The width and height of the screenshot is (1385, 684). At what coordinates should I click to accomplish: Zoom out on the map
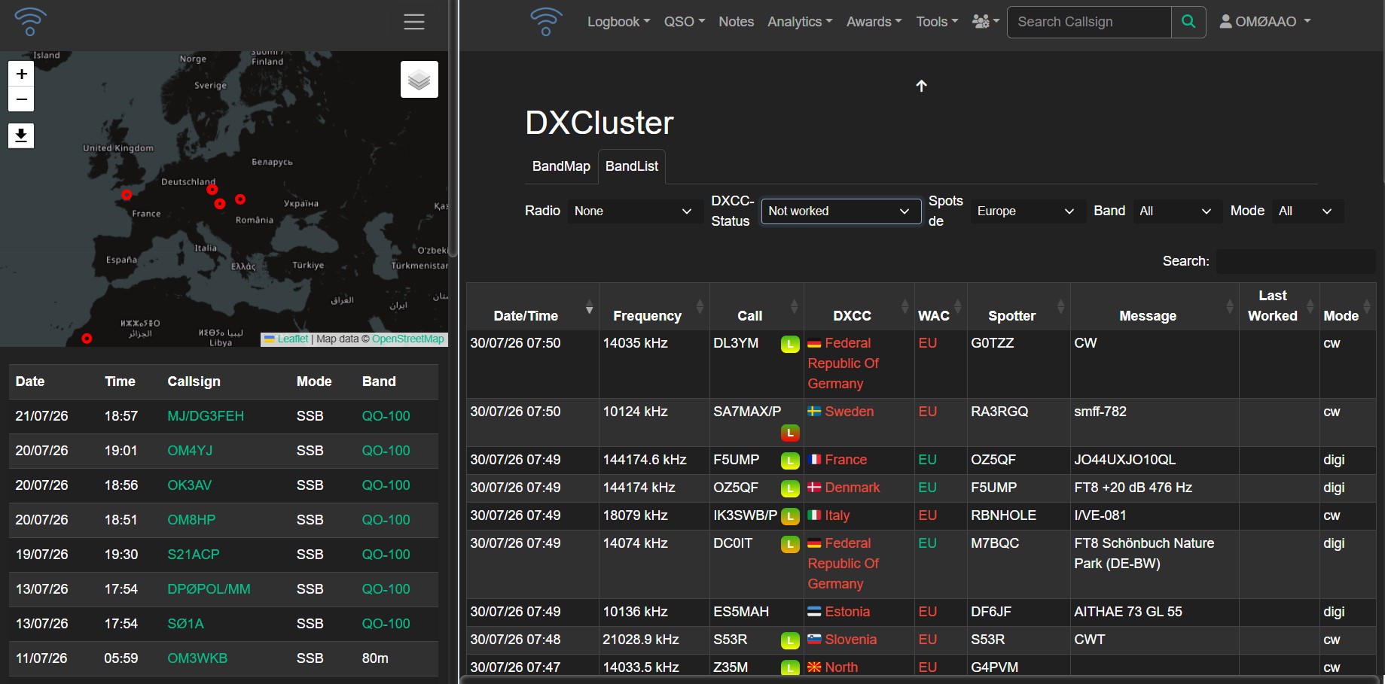click(21, 99)
